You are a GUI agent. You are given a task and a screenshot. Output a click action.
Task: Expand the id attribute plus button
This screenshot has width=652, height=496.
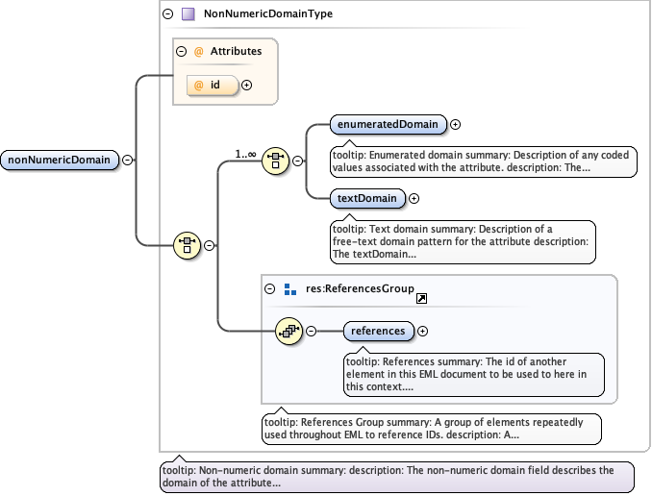246,85
